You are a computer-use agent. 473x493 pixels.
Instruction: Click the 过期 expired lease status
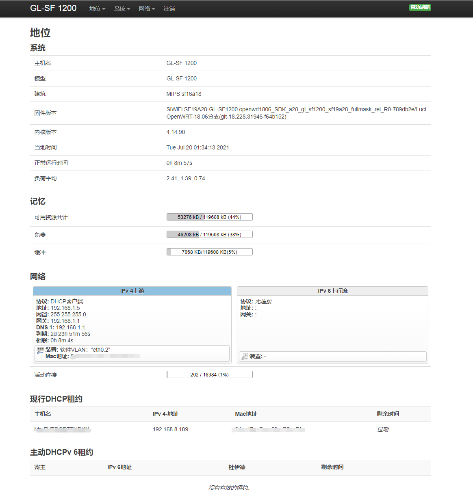click(383, 429)
